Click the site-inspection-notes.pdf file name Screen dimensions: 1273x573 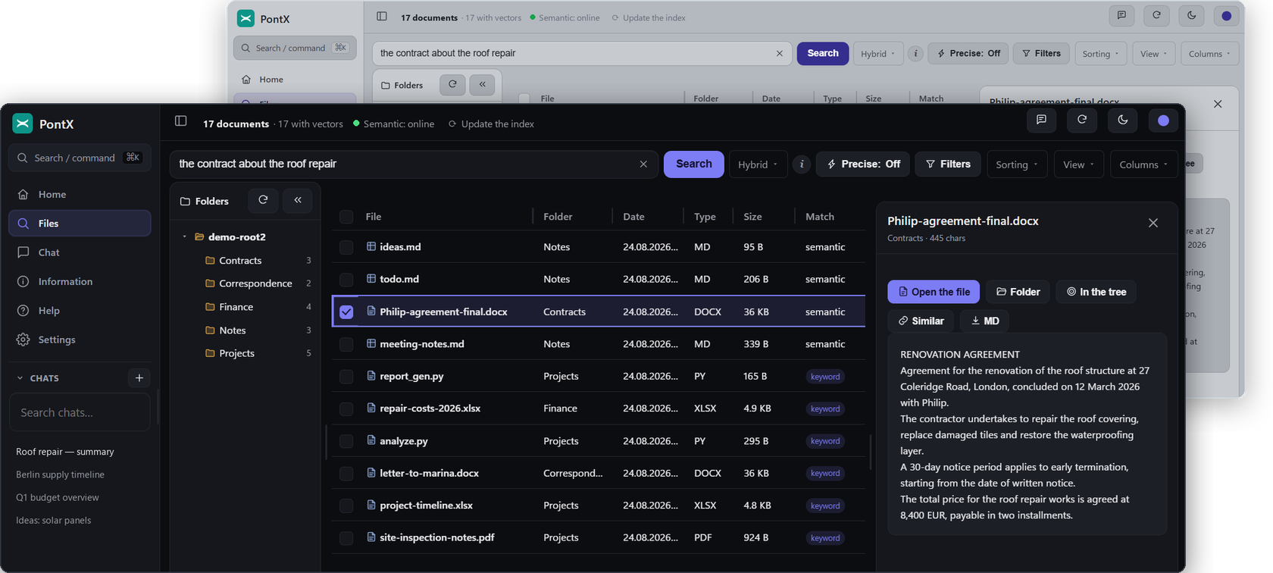pos(437,537)
